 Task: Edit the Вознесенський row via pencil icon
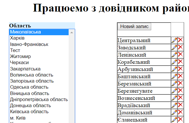click(174, 98)
